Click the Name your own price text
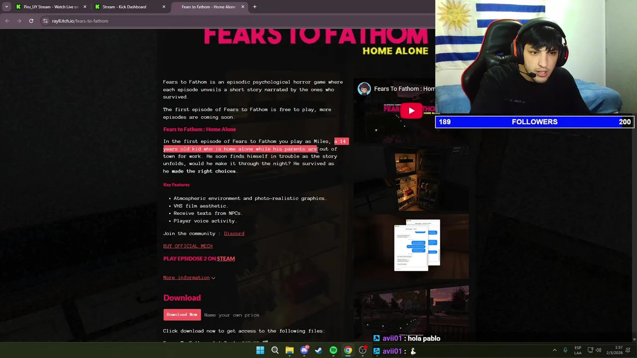The width and height of the screenshot is (637, 358). (x=231, y=315)
